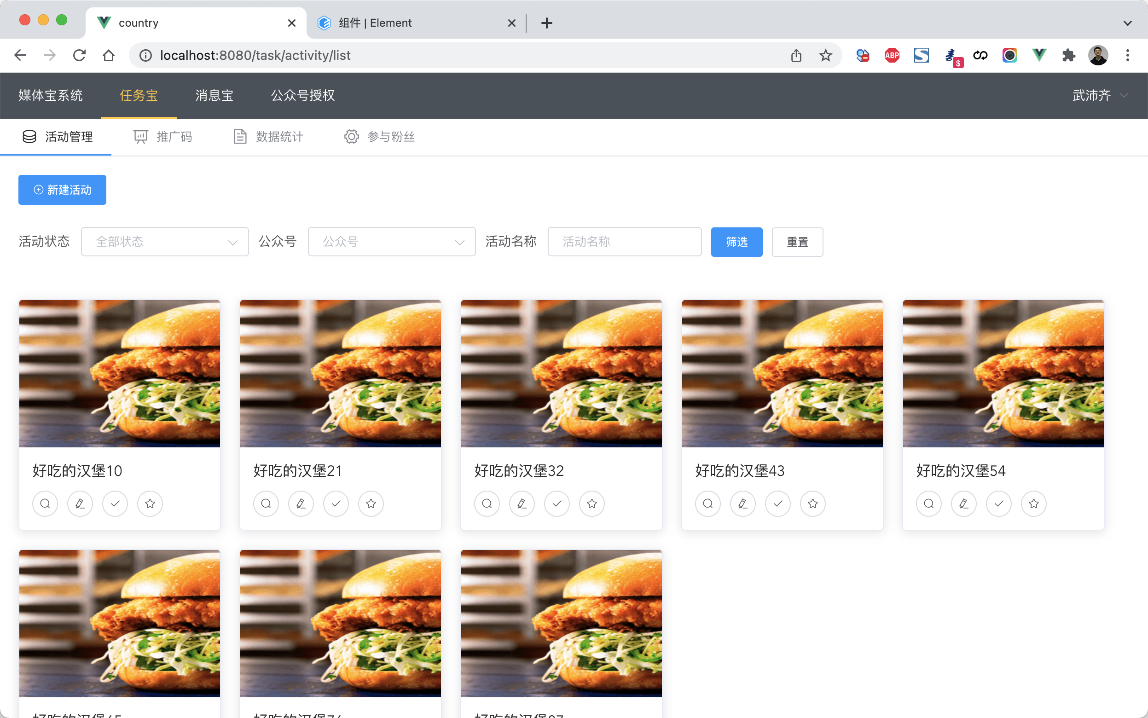Click checkmark icon on 好吃的汉堡10 card
The height and width of the screenshot is (718, 1148).
115,504
